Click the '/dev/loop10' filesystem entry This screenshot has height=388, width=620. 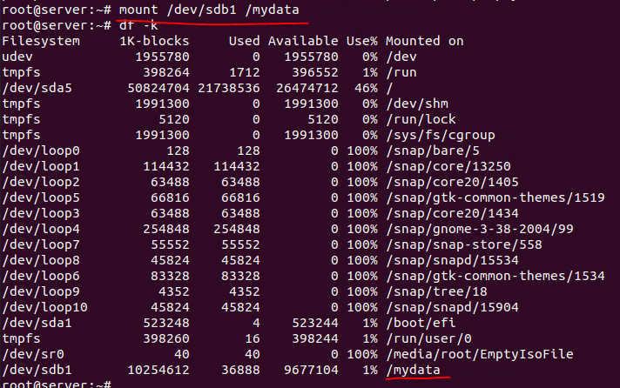point(45,307)
